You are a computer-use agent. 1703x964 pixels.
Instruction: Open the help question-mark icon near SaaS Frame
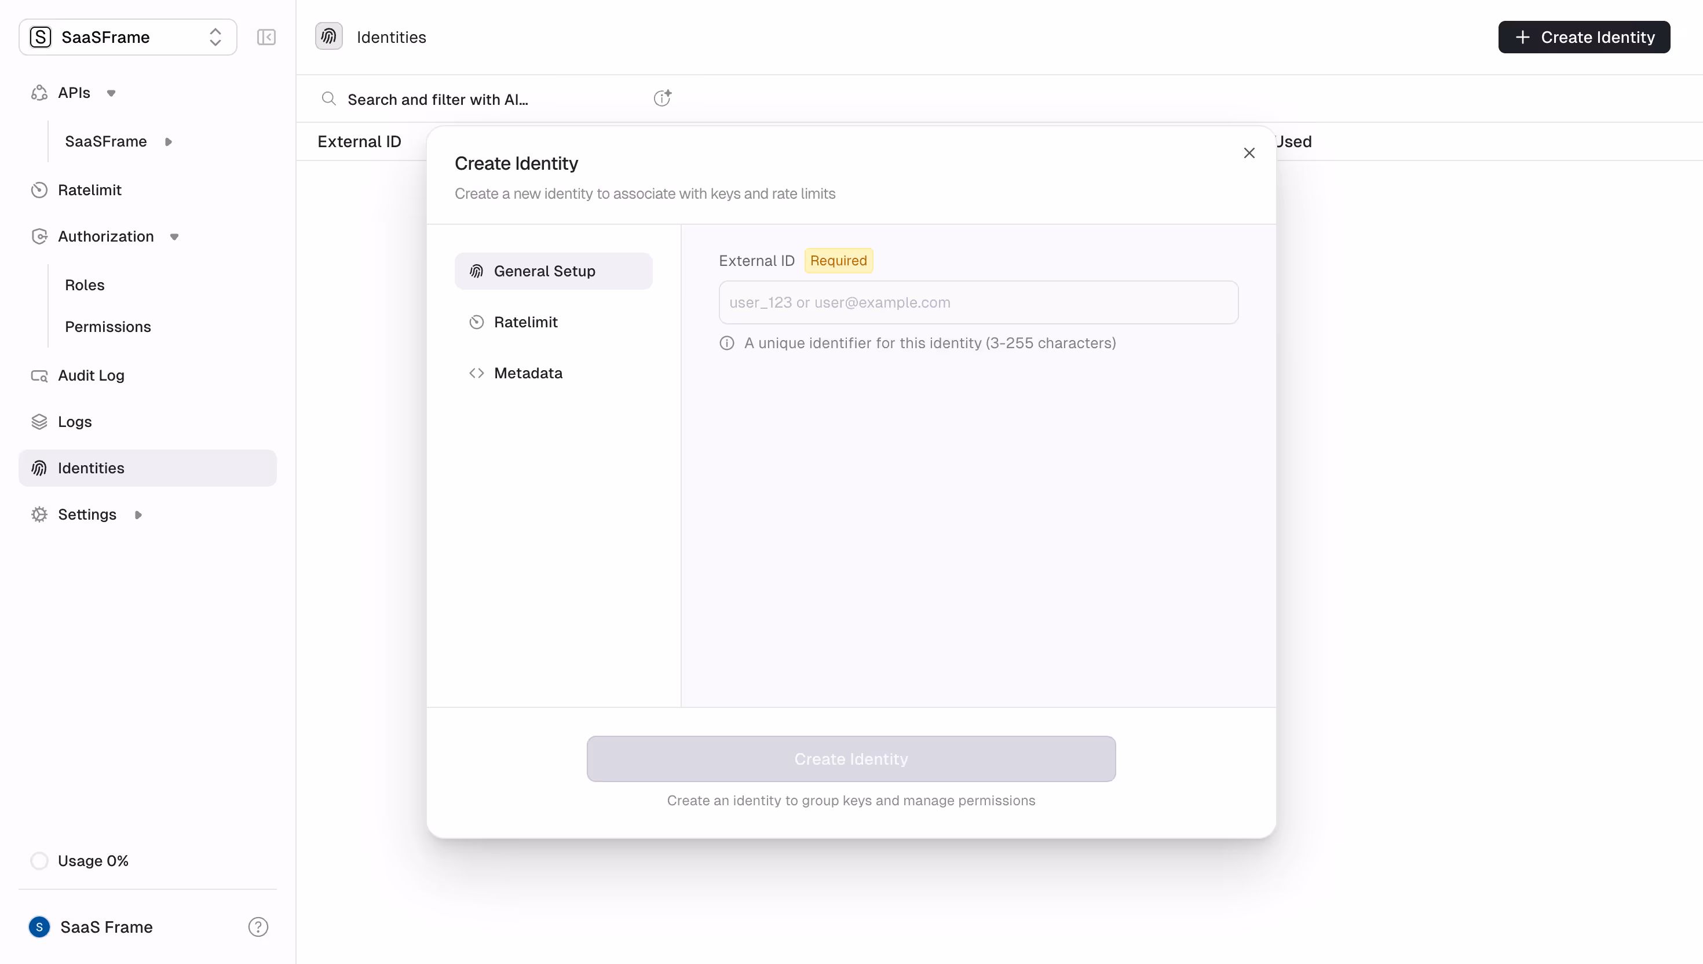[257, 927]
